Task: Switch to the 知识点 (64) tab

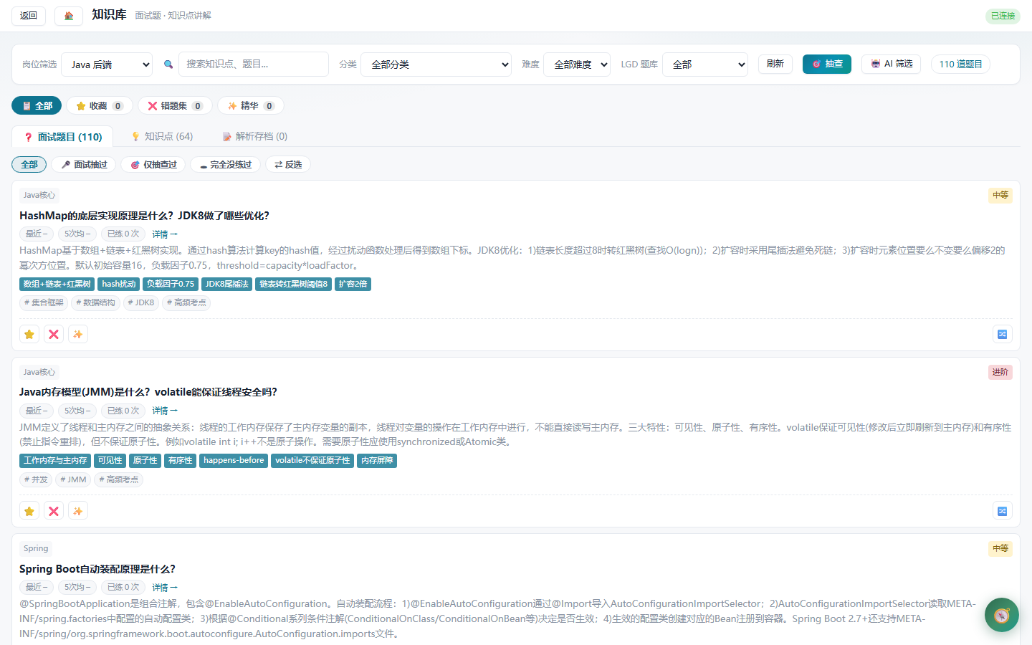Action: [x=162, y=136]
